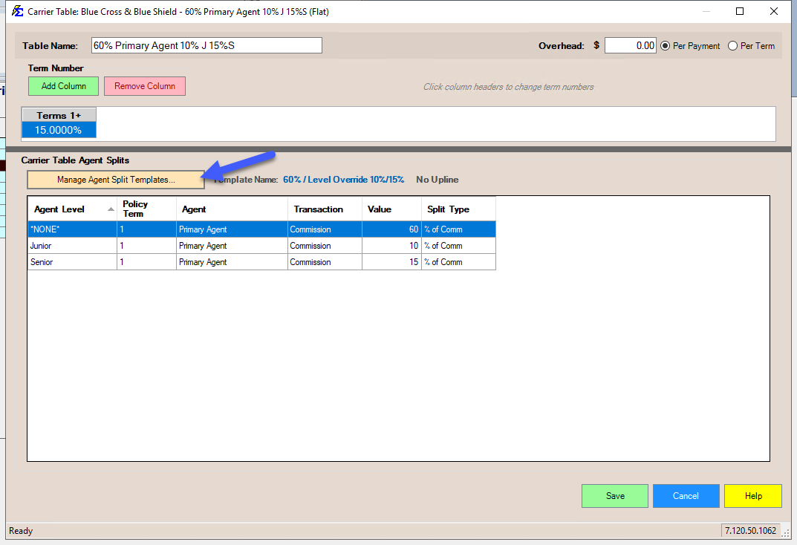Open Help with the yellow button

[752, 496]
